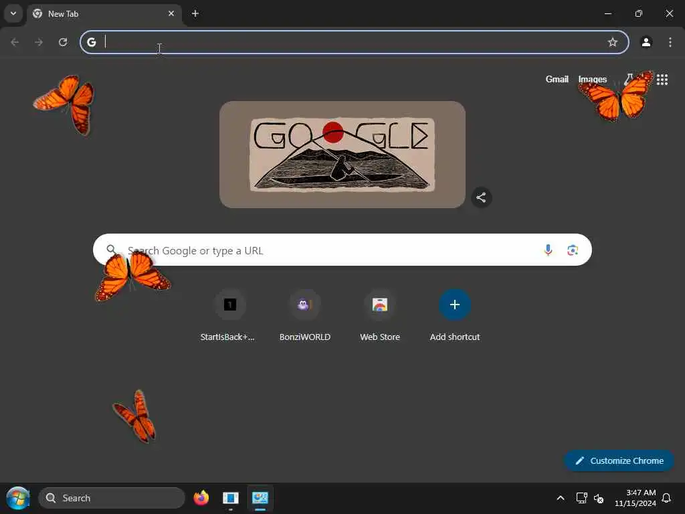The width and height of the screenshot is (685, 514).
Task: Open the Google apps grid
Action: 662,79
